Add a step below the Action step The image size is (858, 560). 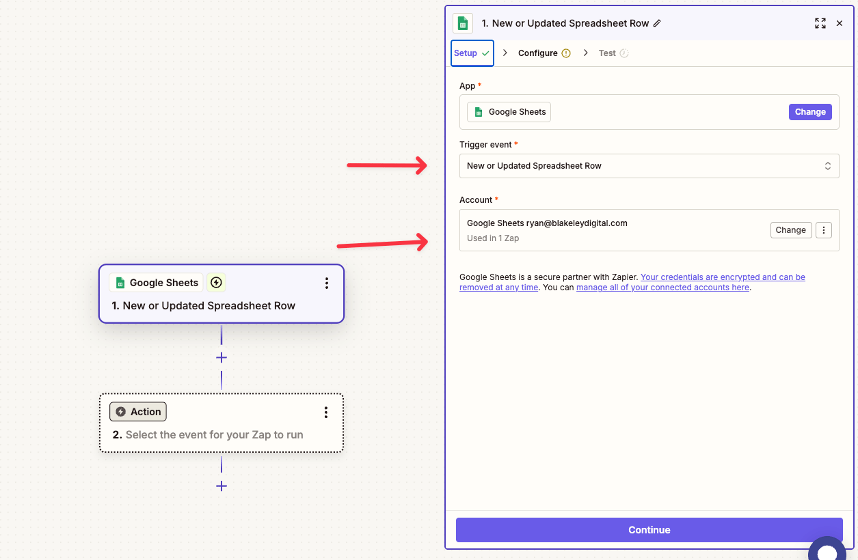pyautogui.click(x=222, y=486)
